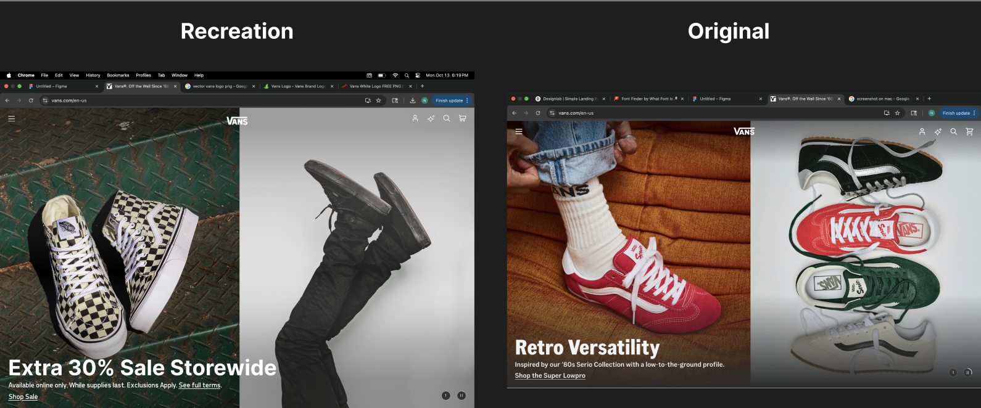This screenshot has height=408, width=981.
Task: Switch to Vans White Logo FREE PNG tab
Action: (376, 86)
